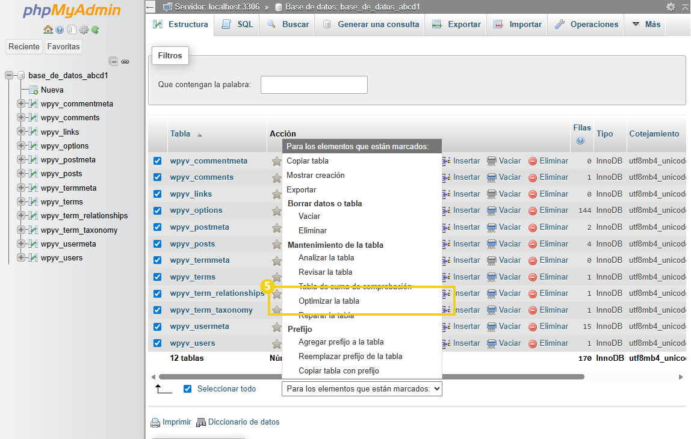Uncheck the wpyv_commentmeta checkbox
Image resolution: width=691 pixels, height=439 pixels.
[x=157, y=161]
